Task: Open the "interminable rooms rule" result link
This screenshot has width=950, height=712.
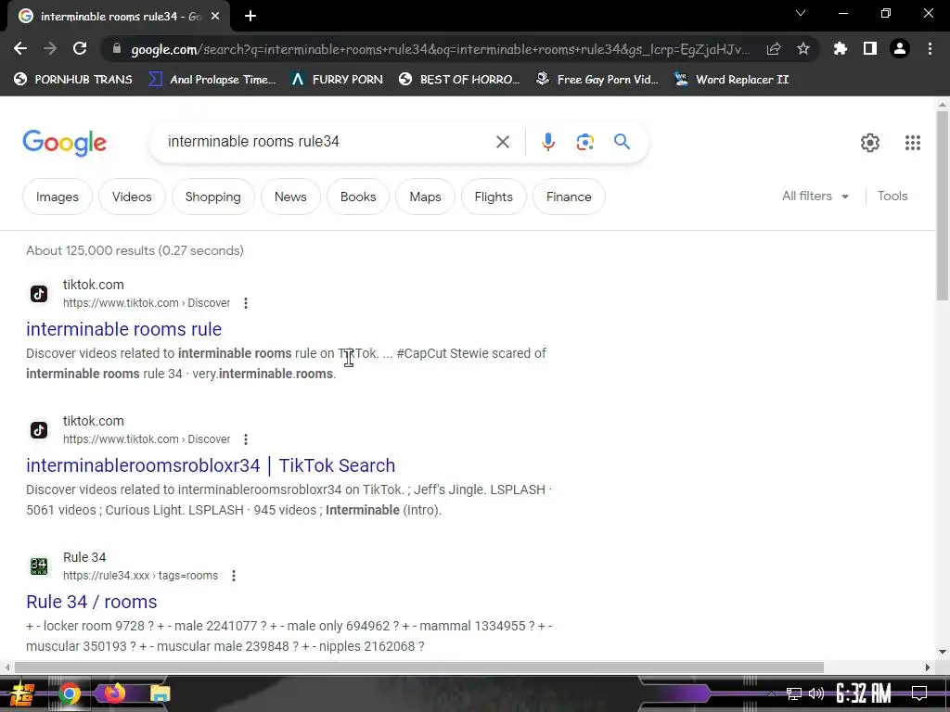Action: tap(123, 329)
